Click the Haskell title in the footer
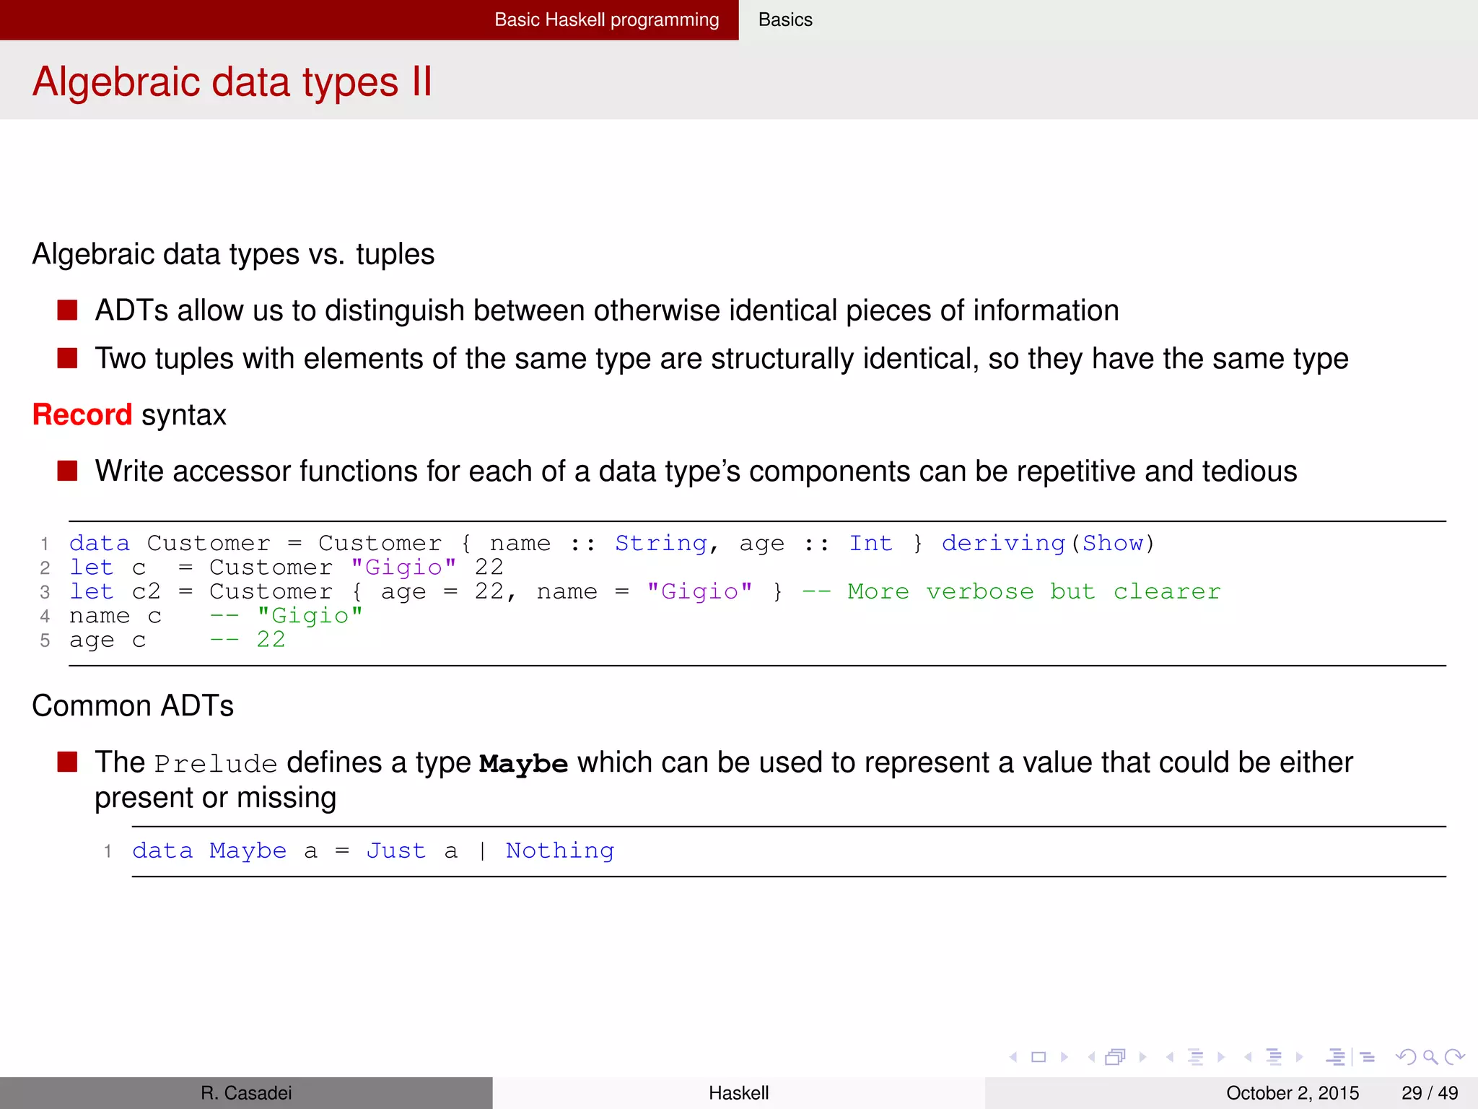The width and height of the screenshot is (1478, 1109). point(739,1093)
